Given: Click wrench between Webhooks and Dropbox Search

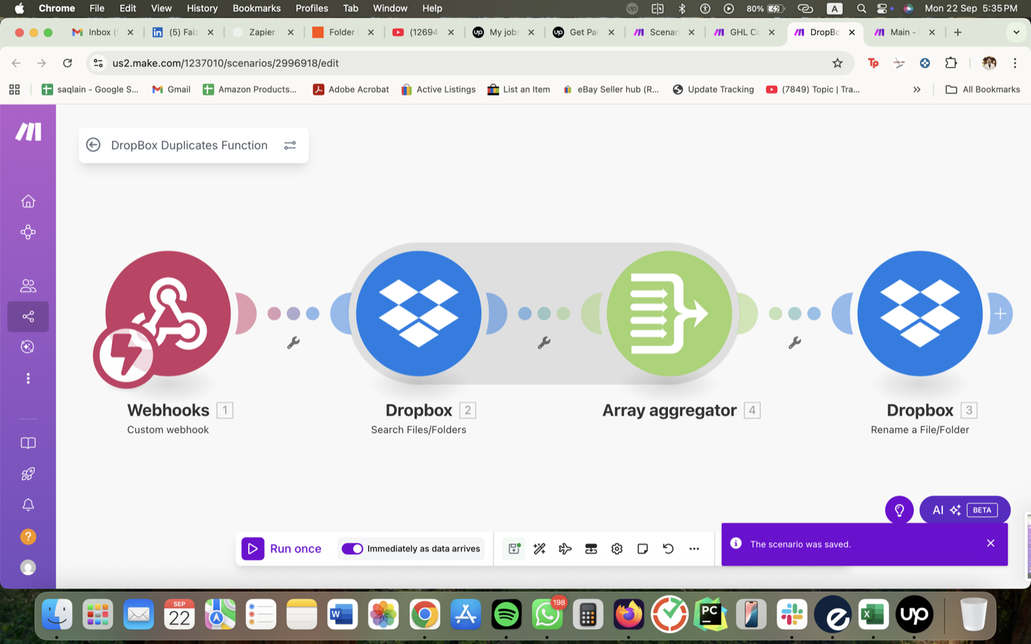Looking at the screenshot, I should point(293,342).
